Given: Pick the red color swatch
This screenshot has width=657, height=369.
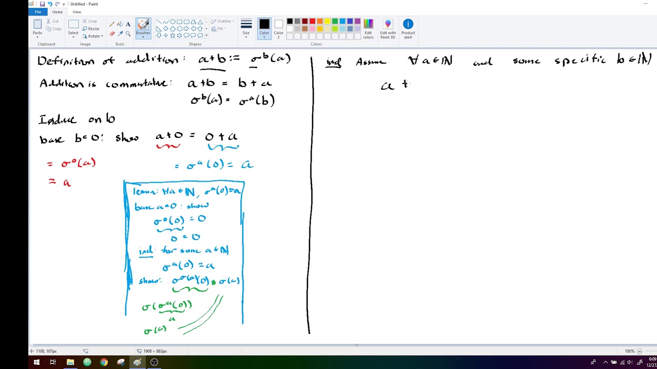Looking at the screenshot, I should pyautogui.click(x=312, y=22).
